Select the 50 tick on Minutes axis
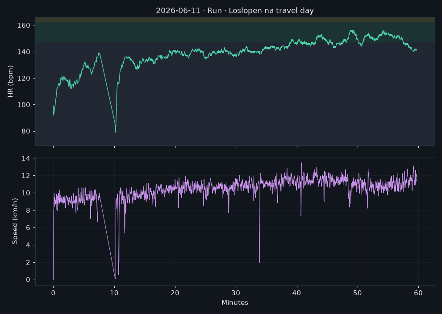The height and width of the screenshot is (314, 442). click(x=358, y=293)
